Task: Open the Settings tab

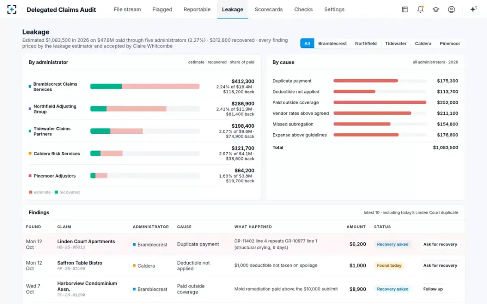Action: (x=334, y=9)
